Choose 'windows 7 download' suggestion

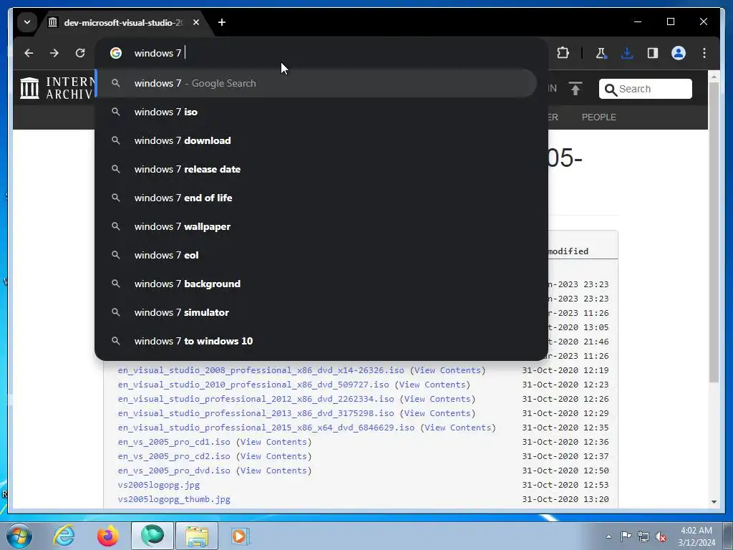pos(316,141)
